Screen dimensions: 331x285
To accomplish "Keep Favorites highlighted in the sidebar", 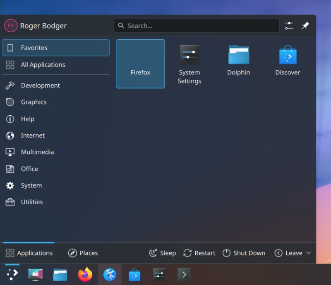I will (x=55, y=47).
